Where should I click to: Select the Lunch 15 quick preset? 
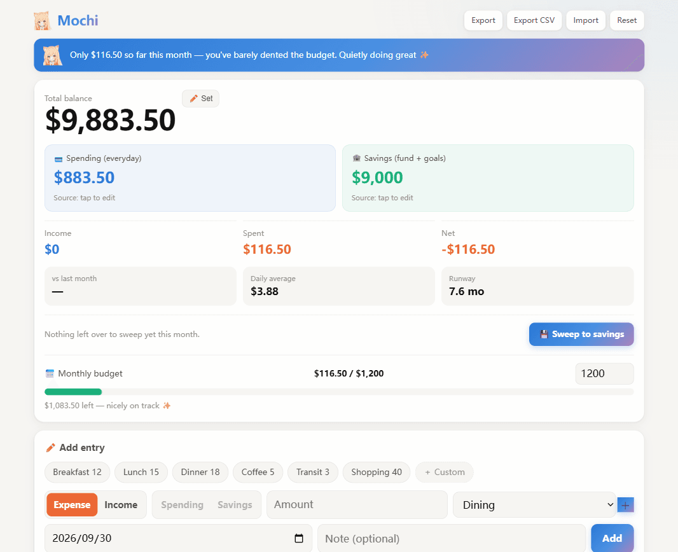141,472
